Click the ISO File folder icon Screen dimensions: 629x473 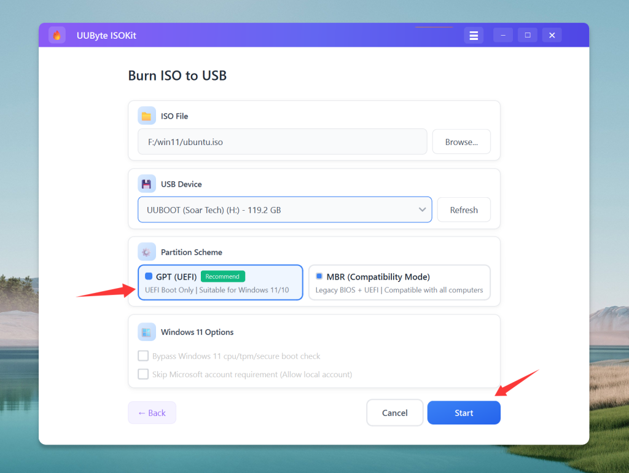[147, 116]
